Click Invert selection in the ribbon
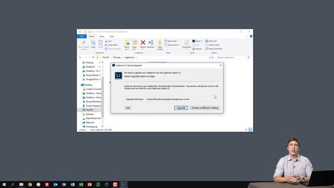334x188 pixels. (x=214, y=49)
